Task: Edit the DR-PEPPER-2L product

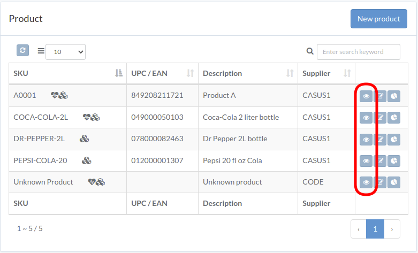Action: (x=380, y=139)
